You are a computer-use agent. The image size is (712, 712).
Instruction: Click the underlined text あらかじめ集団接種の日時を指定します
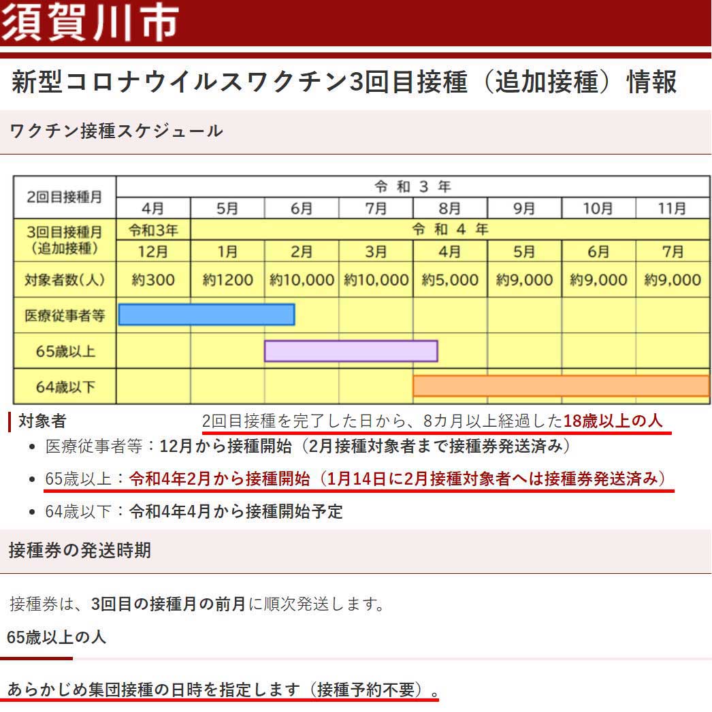coord(154,690)
